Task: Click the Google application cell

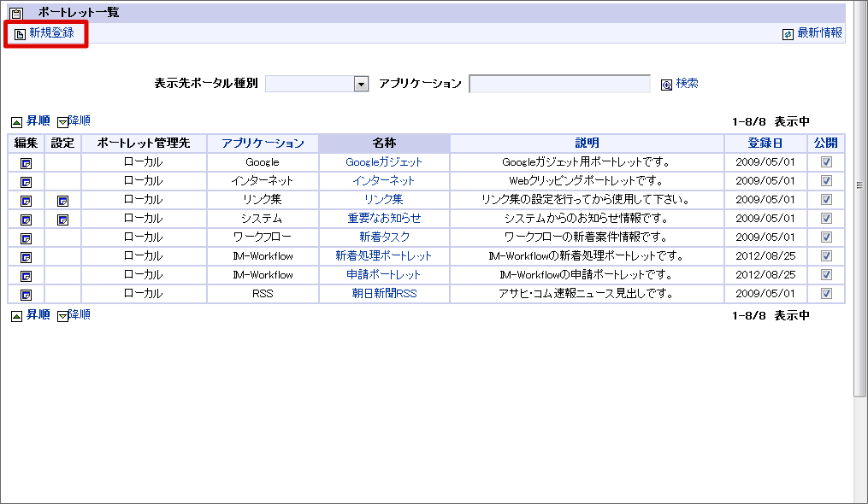Action: click(x=263, y=162)
